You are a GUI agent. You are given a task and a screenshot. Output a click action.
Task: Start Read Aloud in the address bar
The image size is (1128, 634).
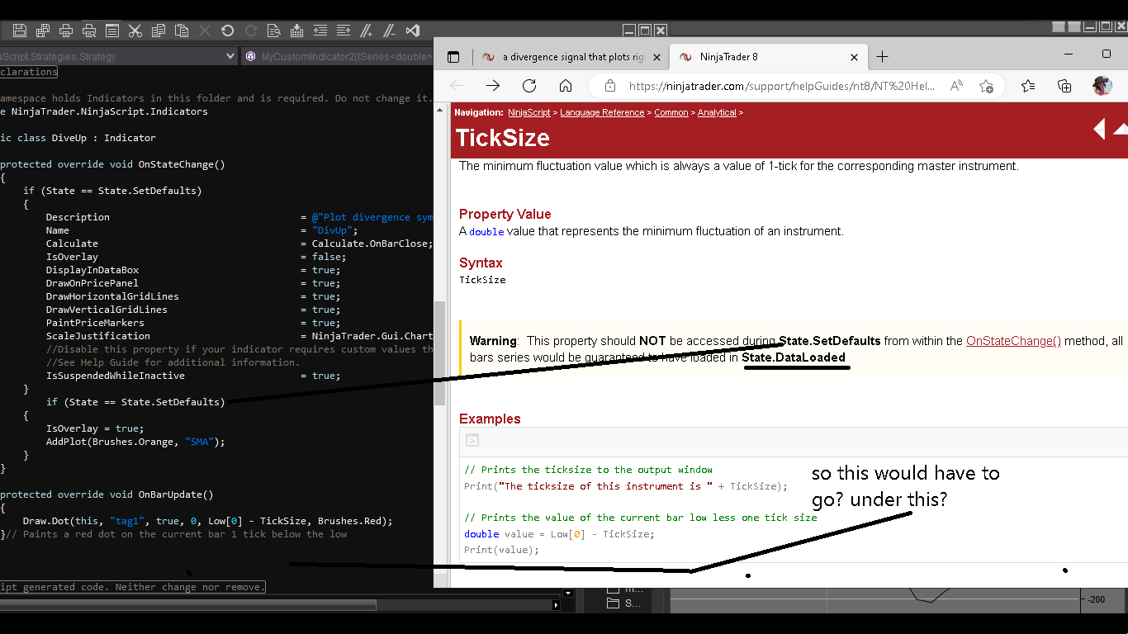956,86
